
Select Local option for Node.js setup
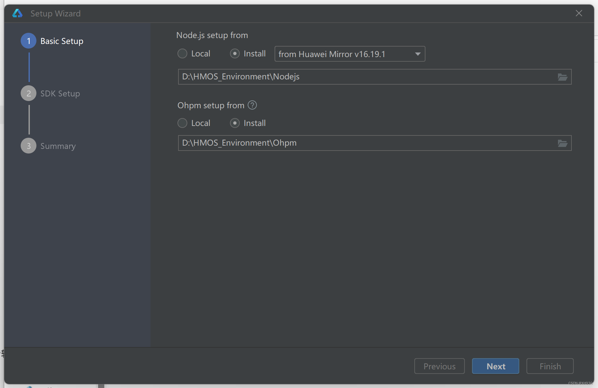tap(194, 53)
